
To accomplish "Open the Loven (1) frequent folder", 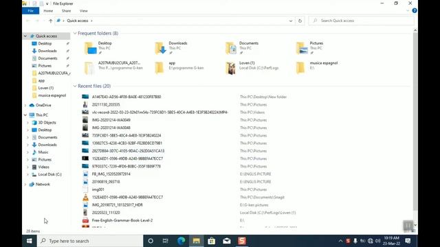I will pyautogui.click(x=231, y=68).
